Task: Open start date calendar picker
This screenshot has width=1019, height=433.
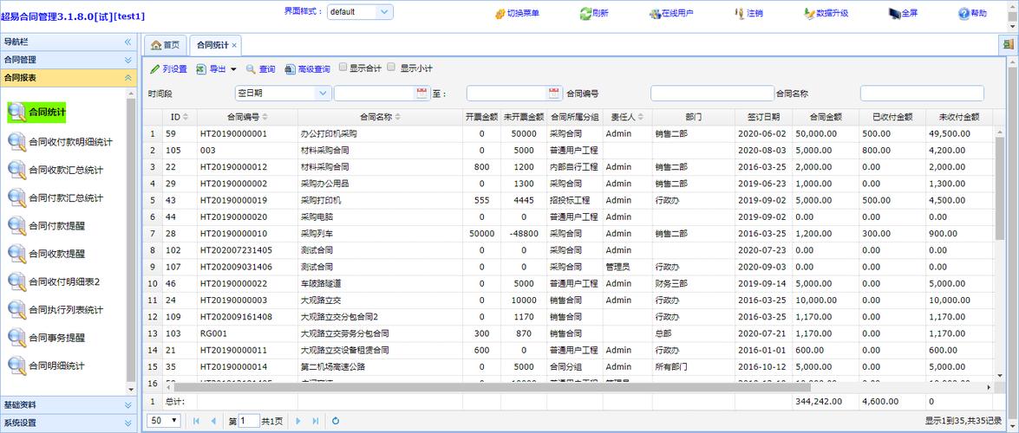Action: pyautogui.click(x=421, y=93)
